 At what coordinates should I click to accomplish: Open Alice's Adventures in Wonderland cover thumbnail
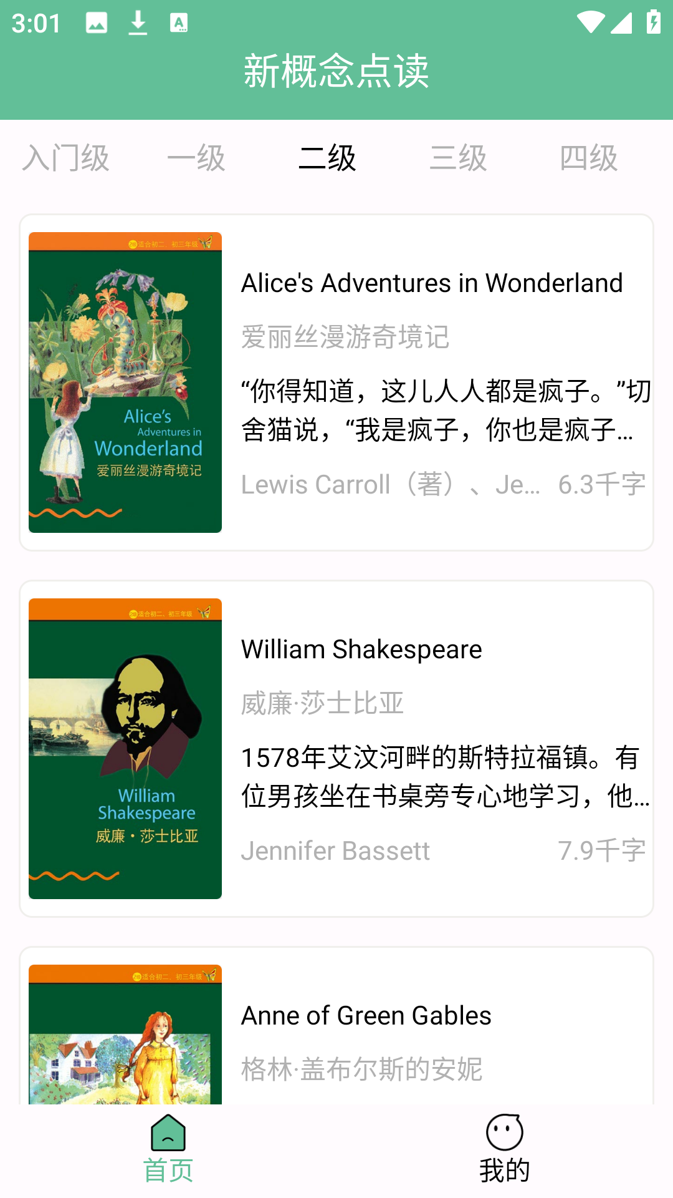[x=125, y=382]
